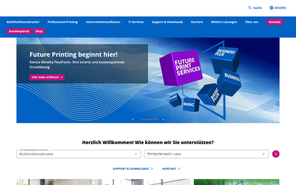296x185 pixels.
Task: Select the last carousel indicator dot
Action: click(x=156, y=119)
